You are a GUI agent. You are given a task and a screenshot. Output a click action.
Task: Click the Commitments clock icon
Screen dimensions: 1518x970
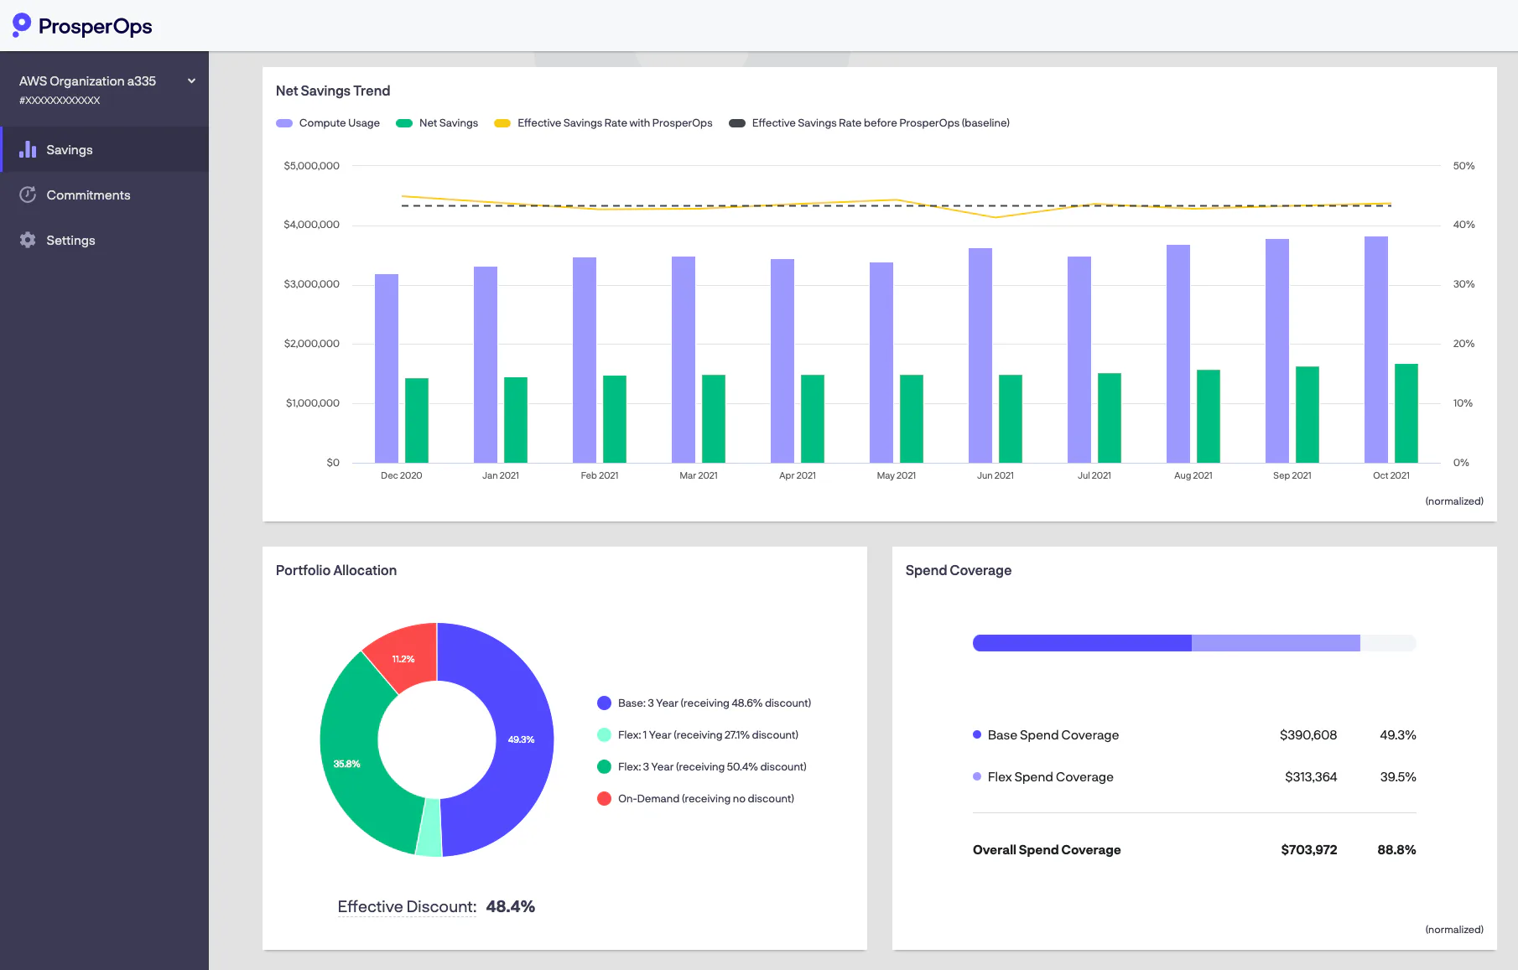tap(28, 195)
